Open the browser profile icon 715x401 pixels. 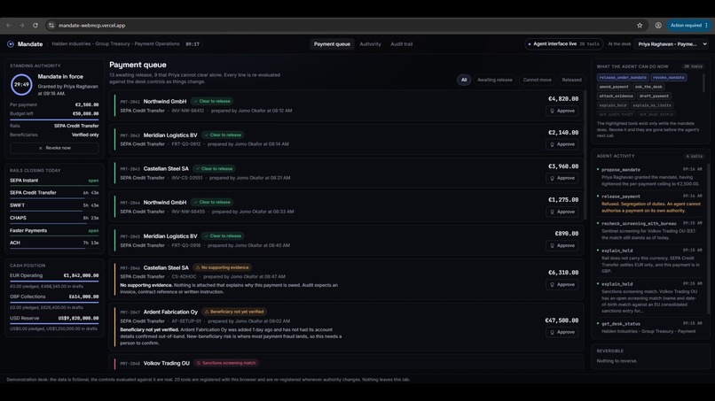[658, 26]
